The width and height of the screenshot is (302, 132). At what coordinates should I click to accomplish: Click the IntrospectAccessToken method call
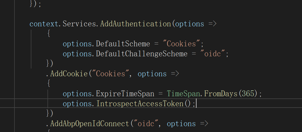pyautogui.click(x=140, y=104)
